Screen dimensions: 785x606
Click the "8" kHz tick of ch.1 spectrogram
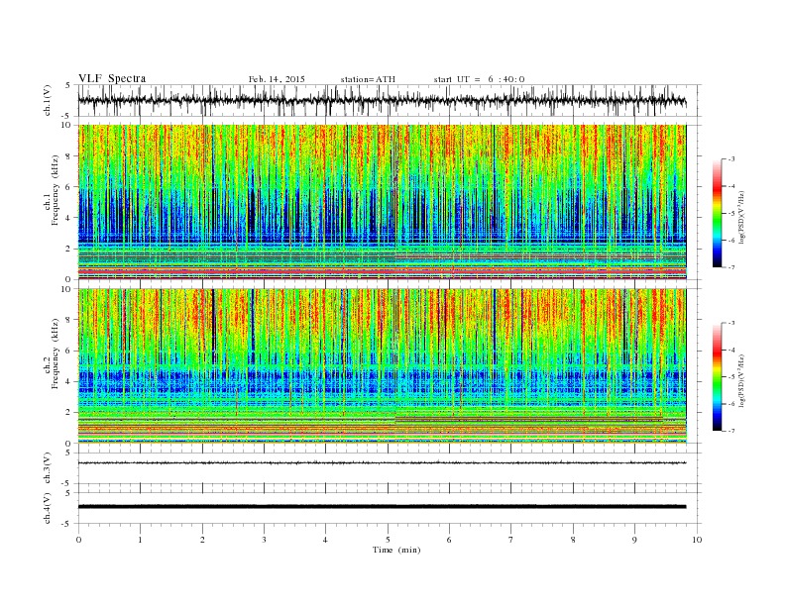69,156
